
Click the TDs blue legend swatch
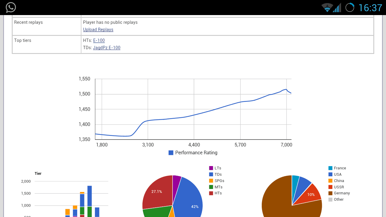[211, 175]
